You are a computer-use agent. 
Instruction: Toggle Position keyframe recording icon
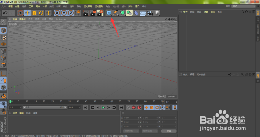[146, 108]
